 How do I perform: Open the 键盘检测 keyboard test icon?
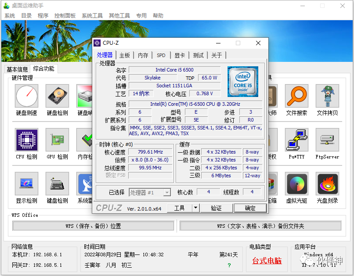point(57,183)
